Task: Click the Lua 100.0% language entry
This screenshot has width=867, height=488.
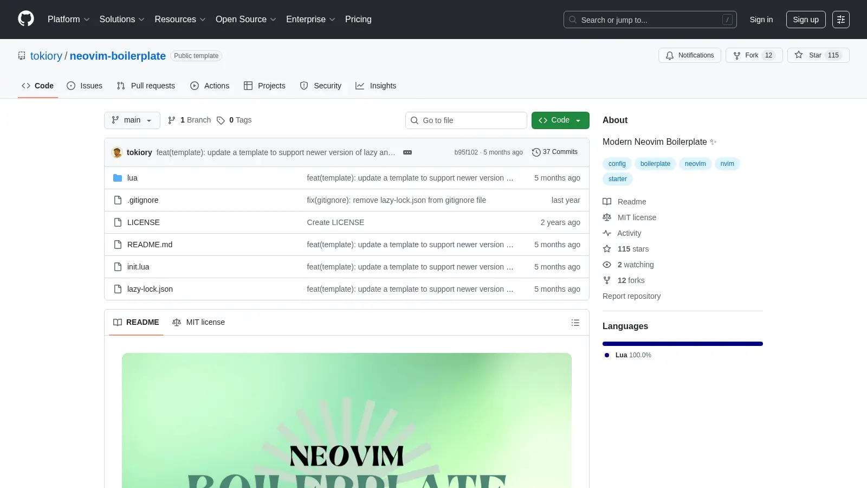Action: click(x=629, y=355)
